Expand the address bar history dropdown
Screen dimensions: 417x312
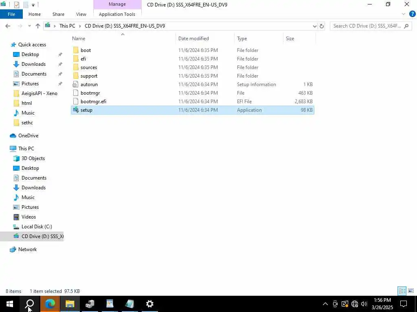315,26
